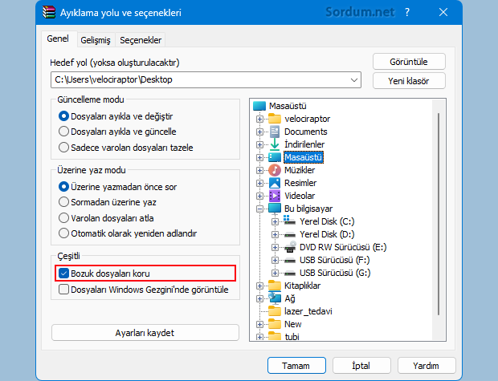498x381 pixels.
Task: Click the question mark help icon in title bar
Action: click(x=407, y=12)
